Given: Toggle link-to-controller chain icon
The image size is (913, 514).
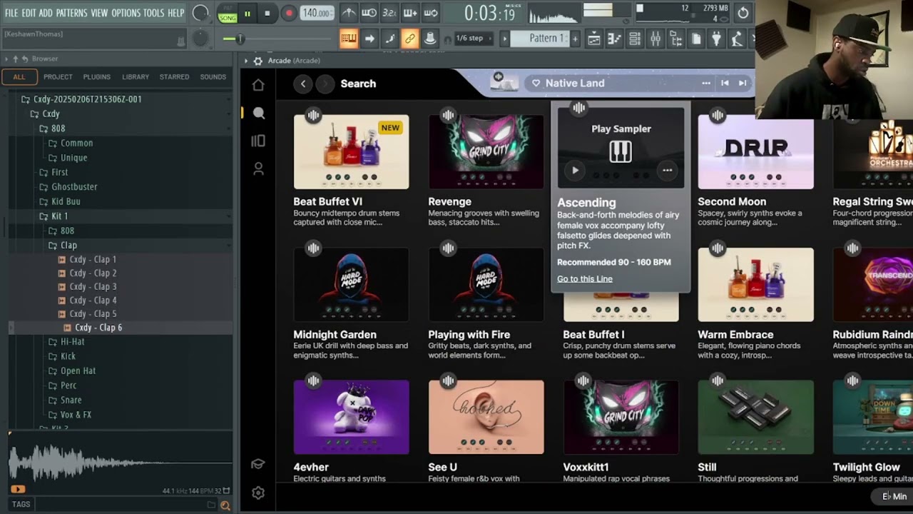Looking at the screenshot, I should tap(410, 39).
